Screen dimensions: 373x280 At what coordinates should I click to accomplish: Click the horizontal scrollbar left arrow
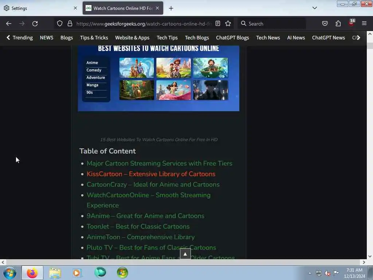tap(3, 262)
